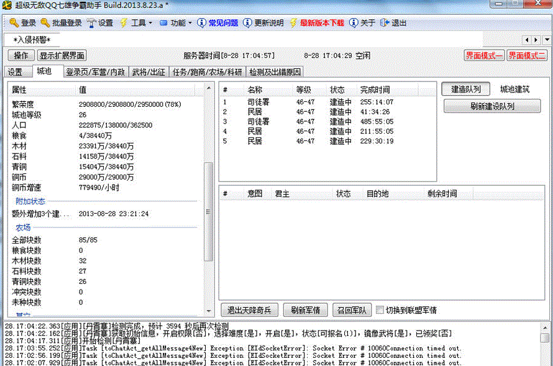Click the 值 column header
The height and width of the screenshot is (366, 553).
[x=136, y=90]
